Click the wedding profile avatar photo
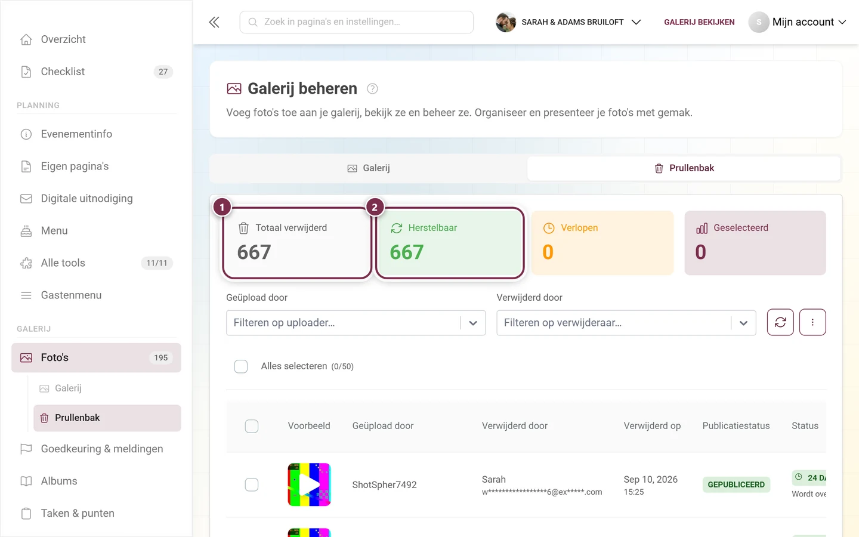This screenshot has height=537, width=859. click(x=506, y=22)
